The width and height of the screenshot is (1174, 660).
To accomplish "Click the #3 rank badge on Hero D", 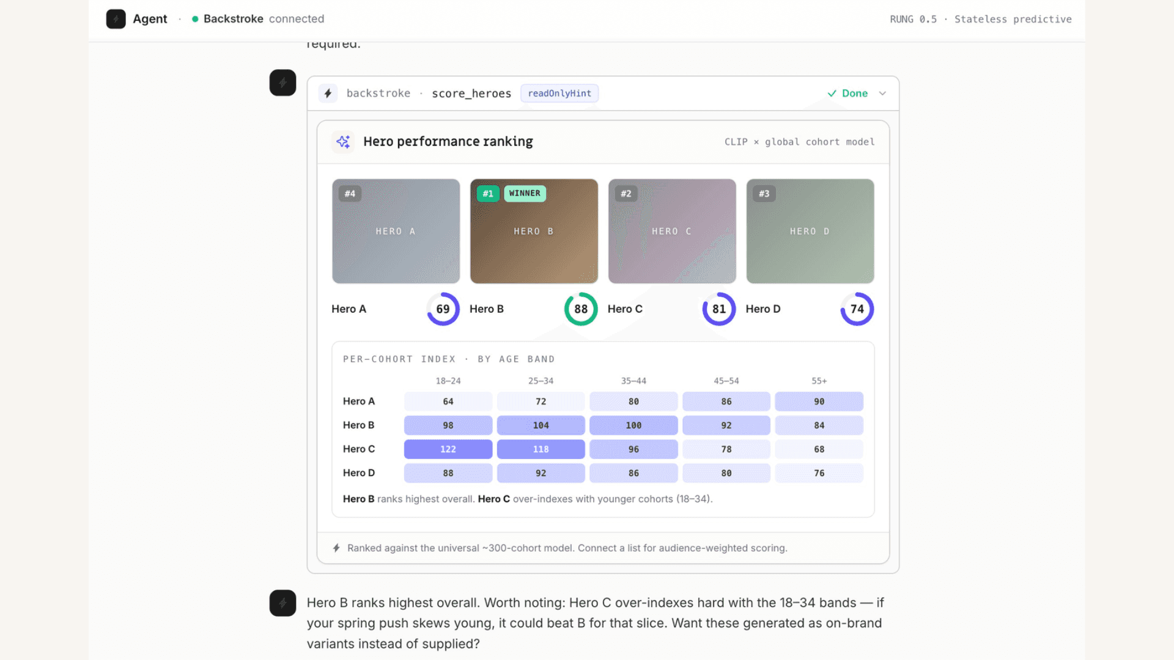I will tap(764, 194).
